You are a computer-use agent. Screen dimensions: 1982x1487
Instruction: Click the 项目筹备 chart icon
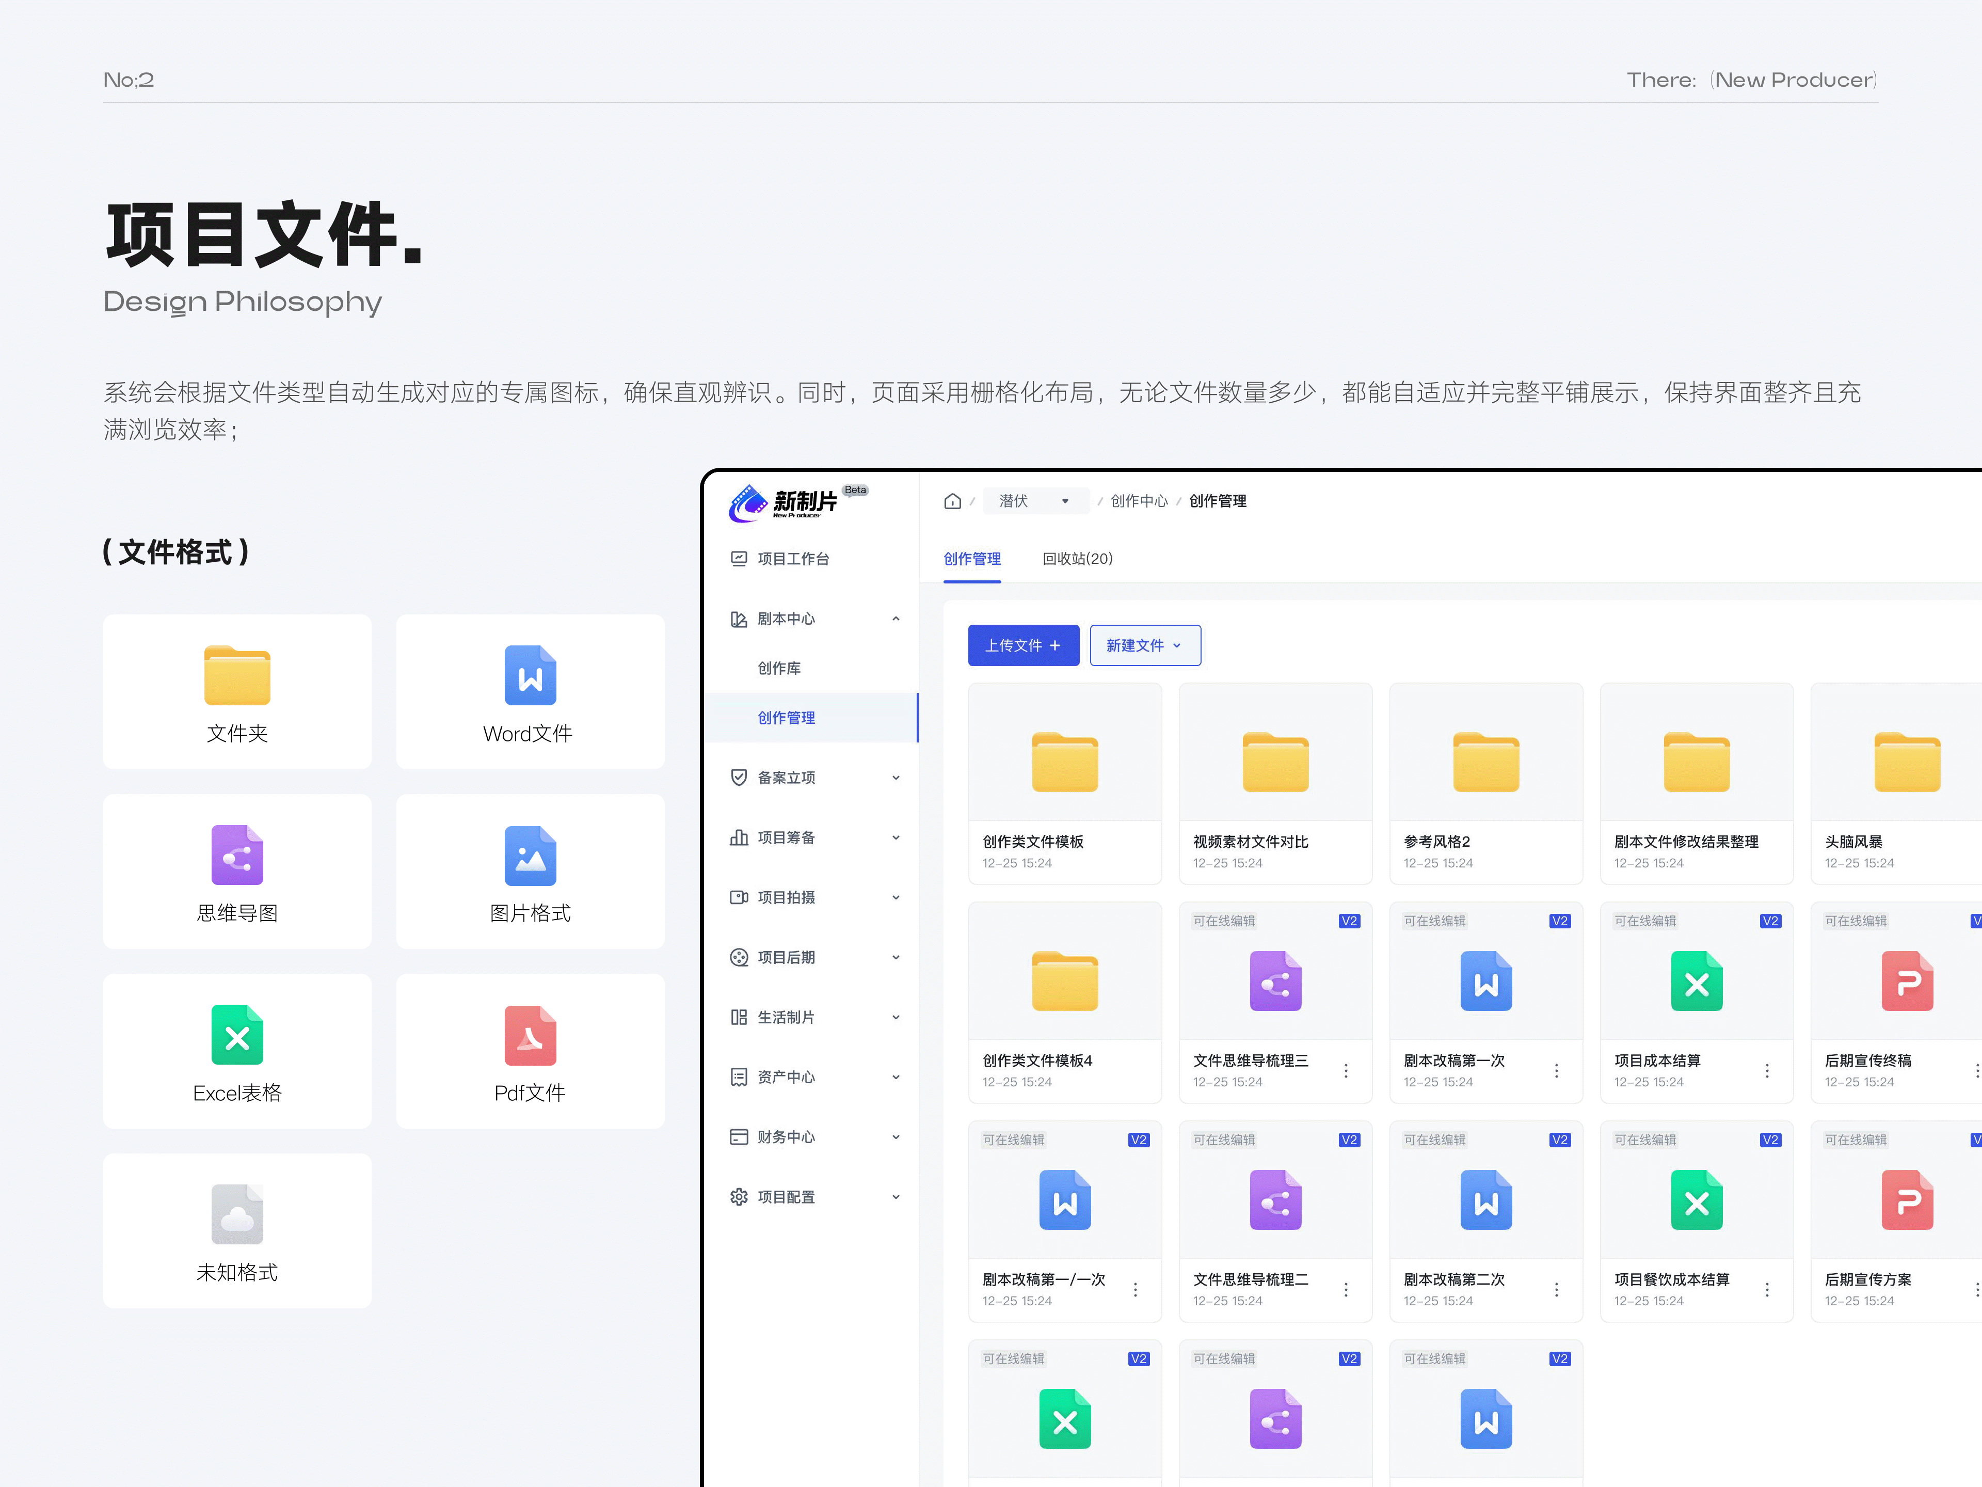[x=738, y=837]
